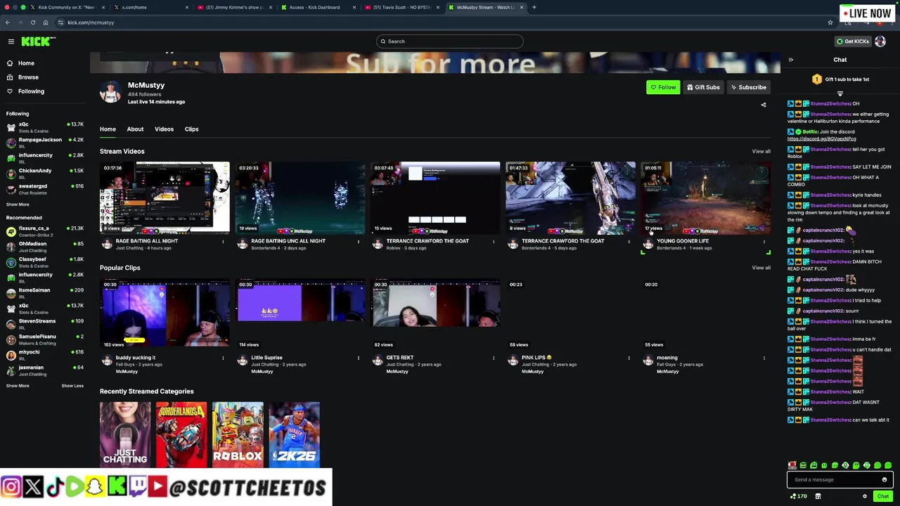900x506 pixels.
Task: View all Popular Clips
Action: (x=761, y=268)
